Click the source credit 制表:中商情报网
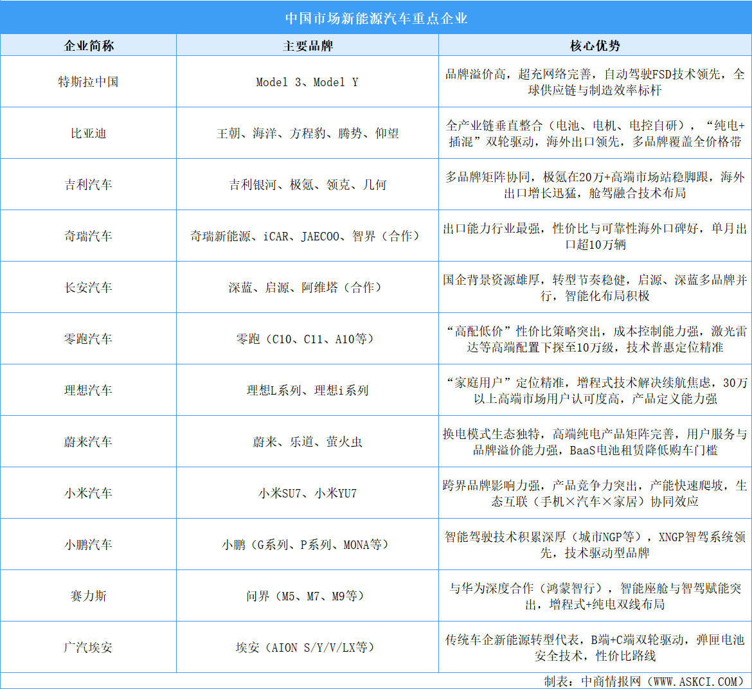The width and height of the screenshot is (752, 689). click(x=645, y=681)
